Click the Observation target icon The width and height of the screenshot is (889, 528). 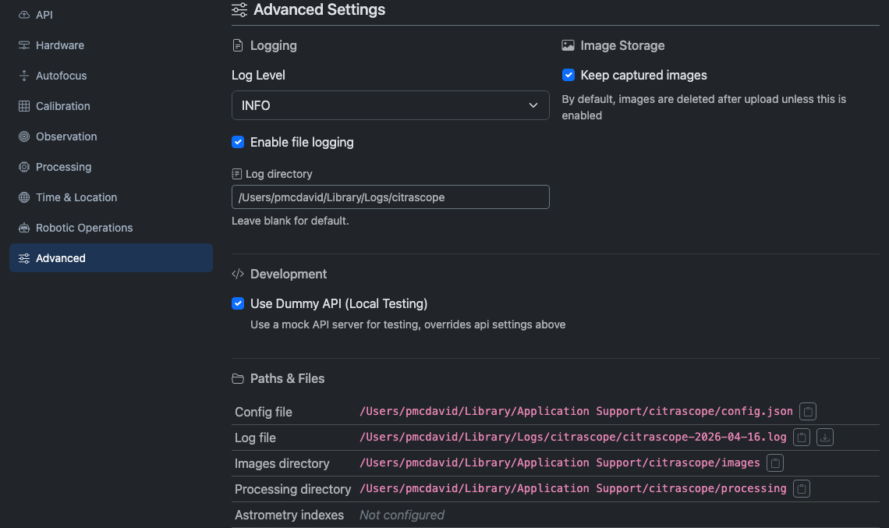click(24, 136)
